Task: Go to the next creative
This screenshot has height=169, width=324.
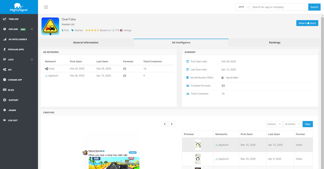Action: pyautogui.click(x=172, y=124)
